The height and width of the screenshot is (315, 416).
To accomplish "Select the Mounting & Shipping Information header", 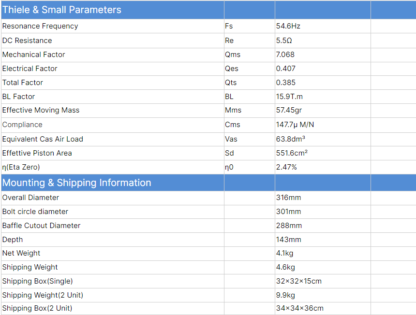I will tap(77, 183).
